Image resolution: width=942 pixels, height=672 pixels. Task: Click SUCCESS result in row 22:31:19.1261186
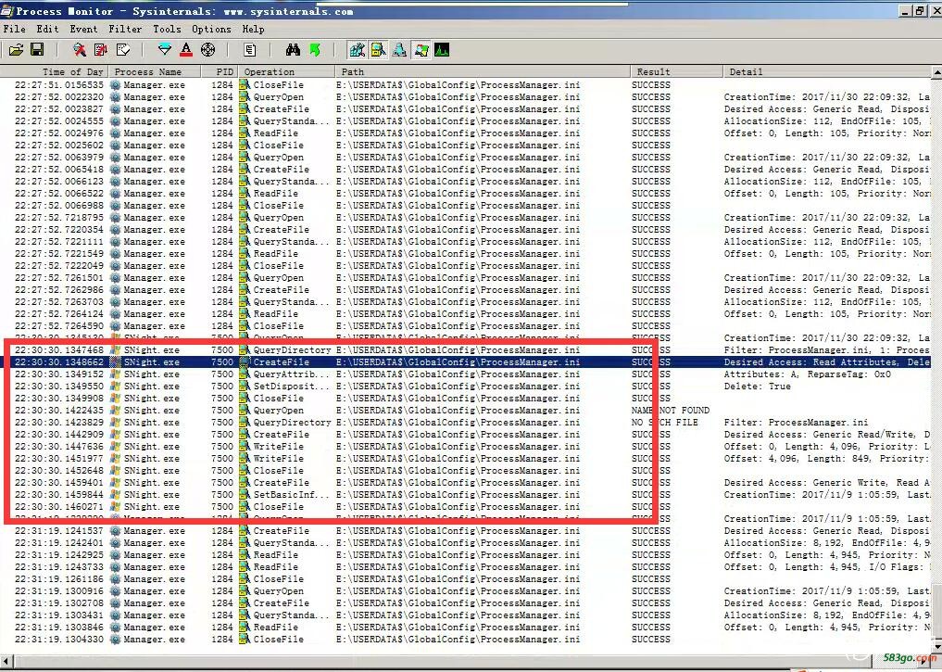(x=650, y=578)
